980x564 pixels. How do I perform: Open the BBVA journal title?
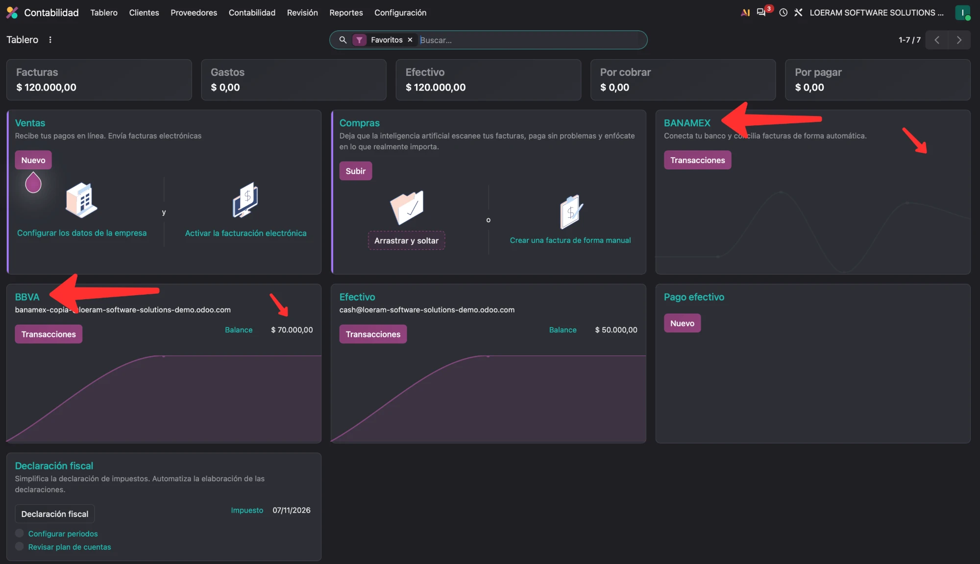pyautogui.click(x=27, y=297)
